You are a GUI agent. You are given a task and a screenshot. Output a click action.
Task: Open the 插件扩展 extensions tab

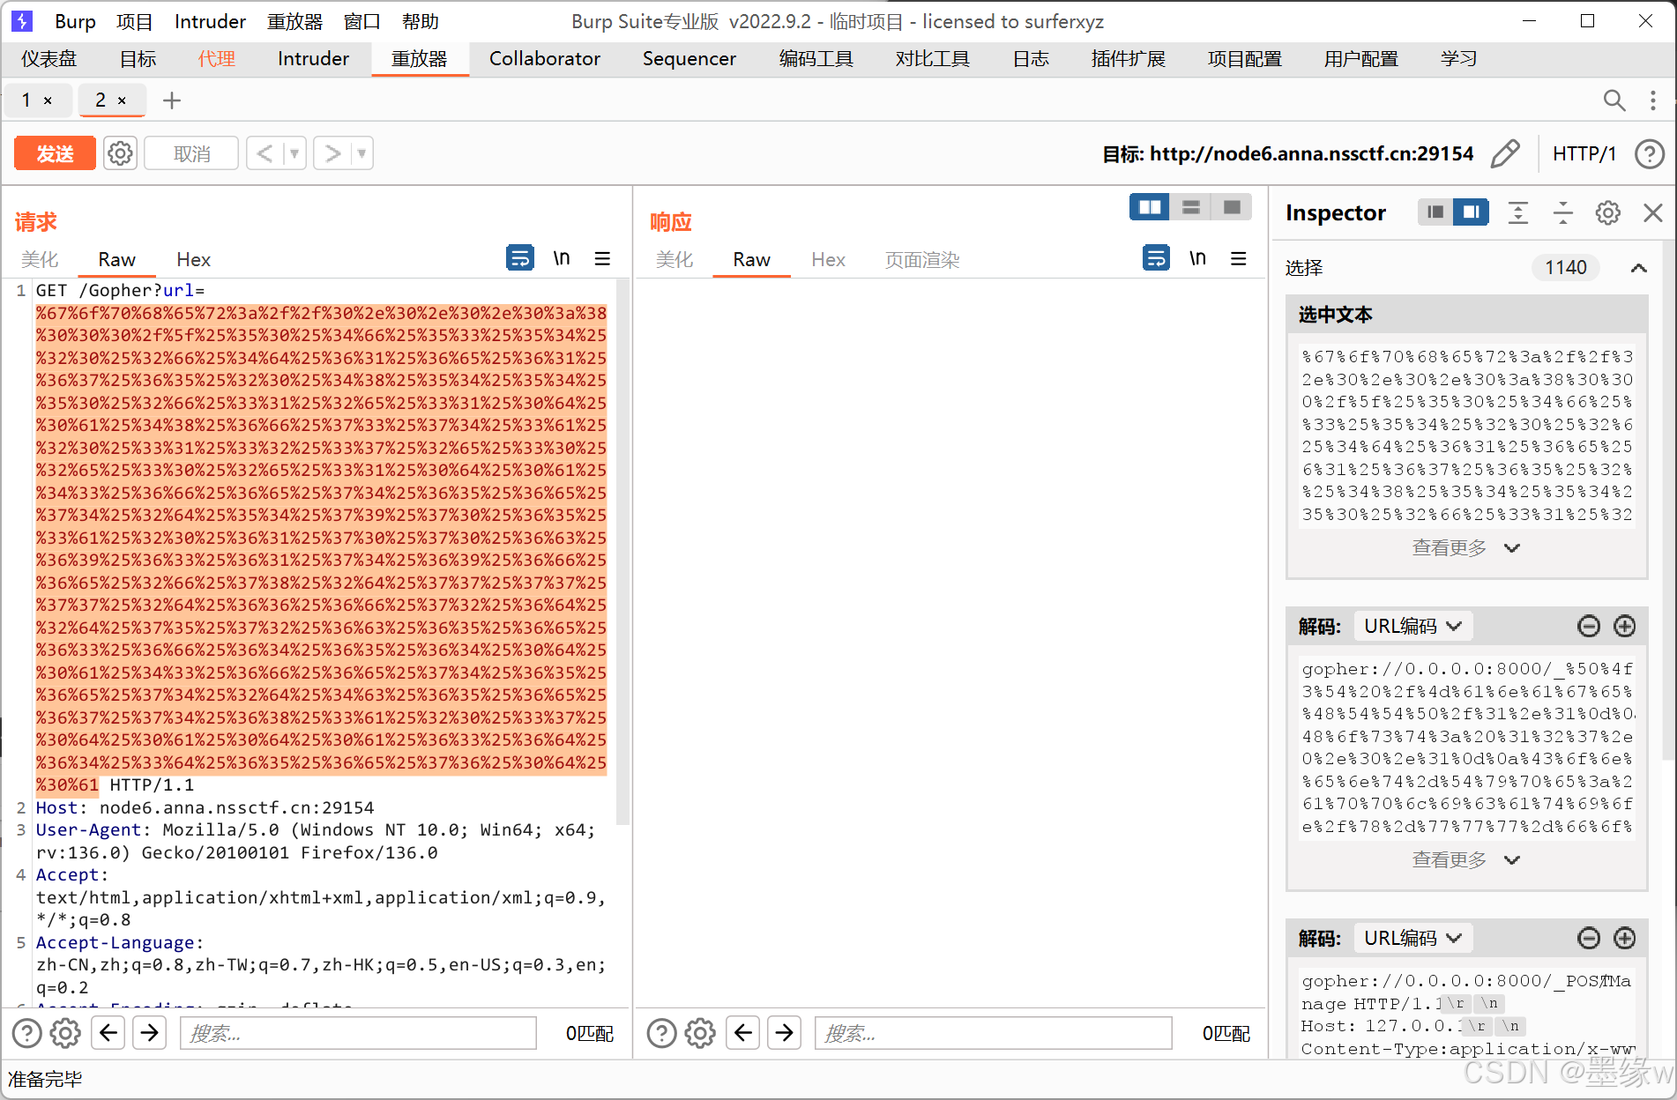[1128, 58]
